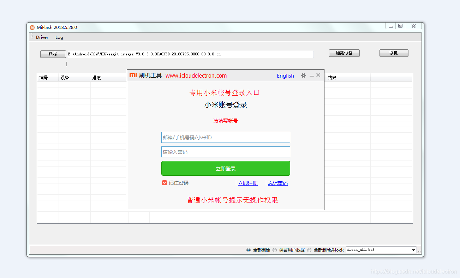
Task: Close the MiFlash main window
Action: pos(413,26)
